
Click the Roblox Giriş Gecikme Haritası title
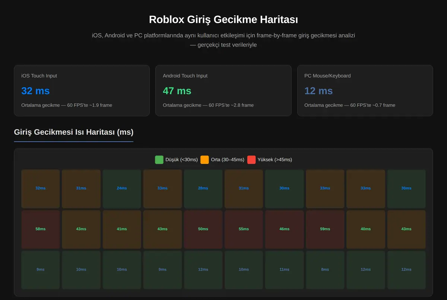[x=223, y=19]
